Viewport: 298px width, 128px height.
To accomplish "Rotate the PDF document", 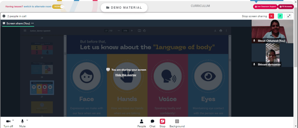I will [144, 31].
